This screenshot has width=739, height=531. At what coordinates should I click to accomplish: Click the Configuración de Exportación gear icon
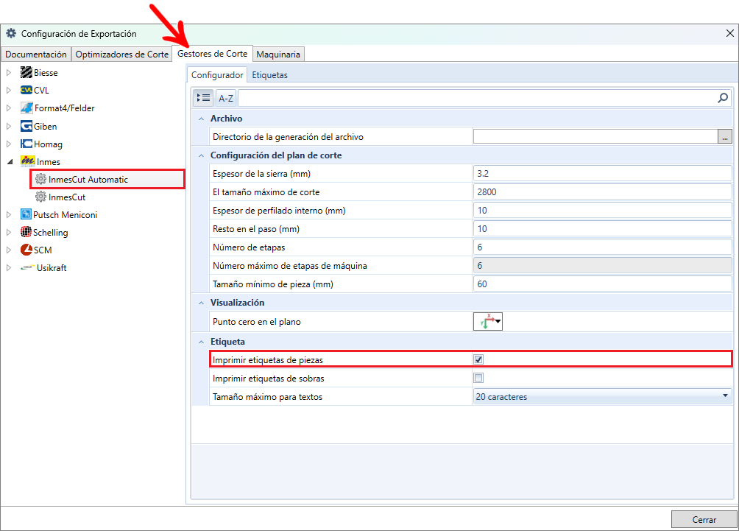pyautogui.click(x=11, y=33)
